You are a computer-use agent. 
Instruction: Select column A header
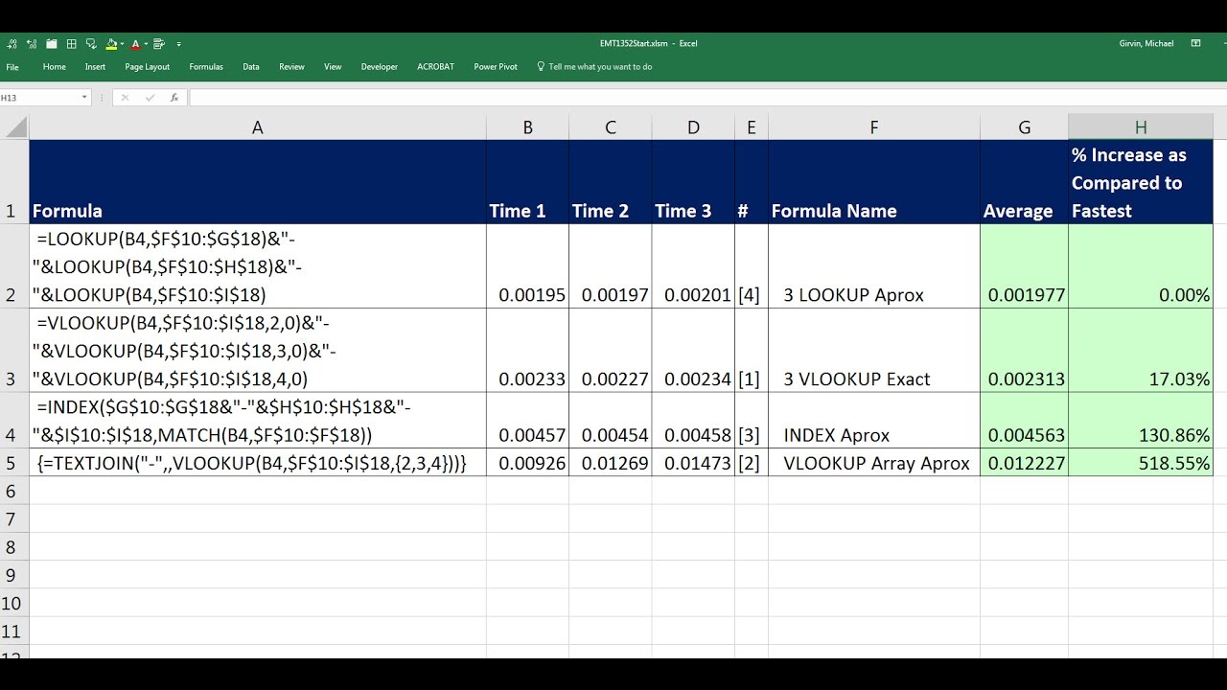click(x=257, y=127)
